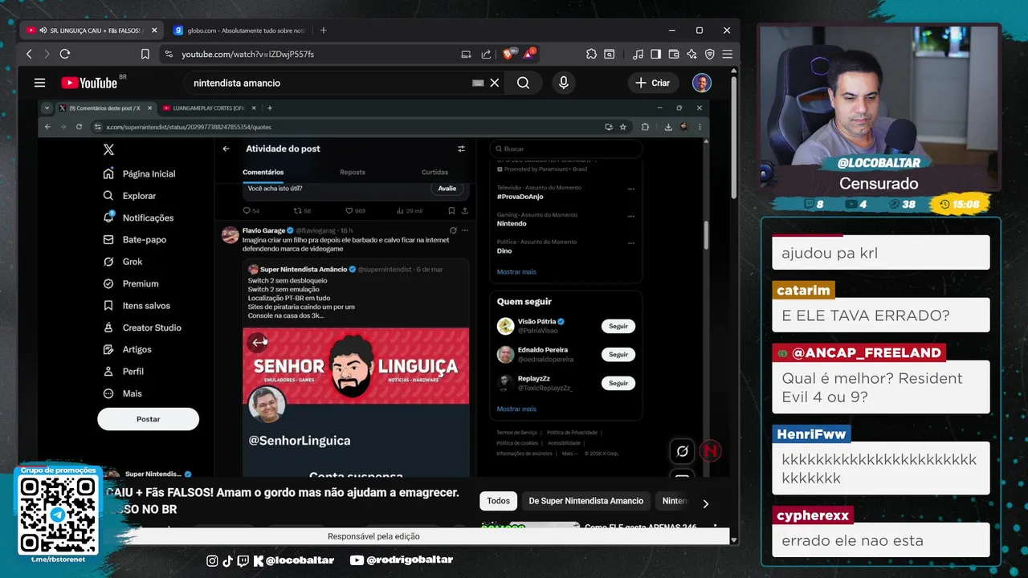Open Explorar in X sidebar

coord(129,196)
